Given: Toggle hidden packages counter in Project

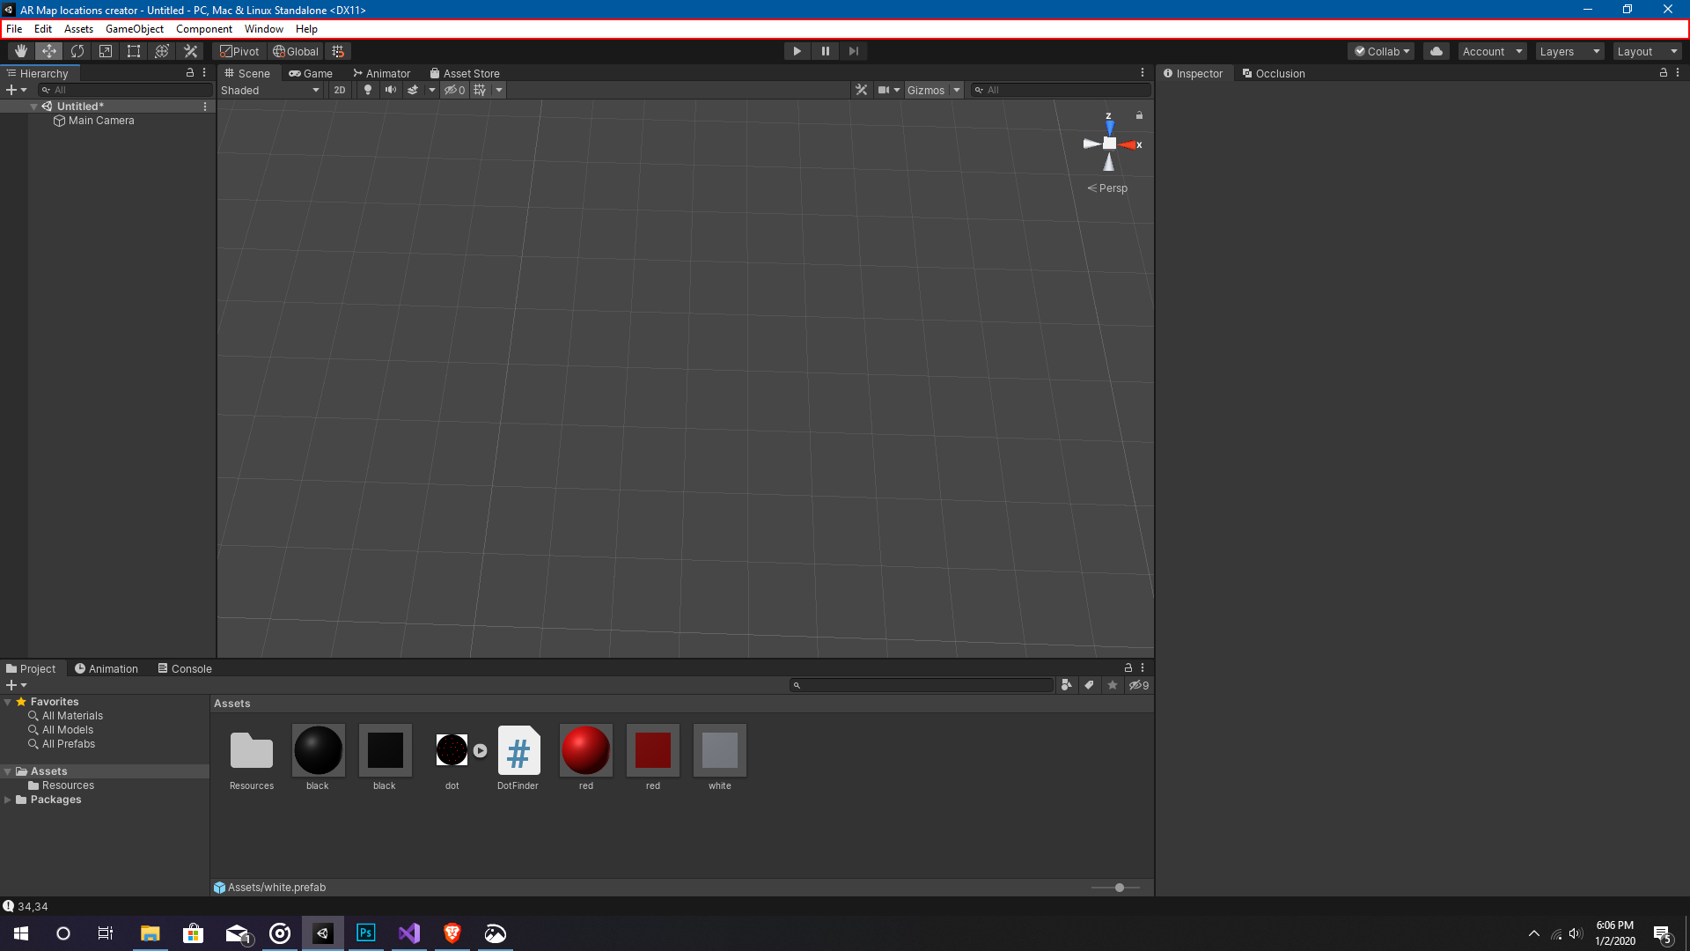Looking at the screenshot, I should [x=1139, y=685].
